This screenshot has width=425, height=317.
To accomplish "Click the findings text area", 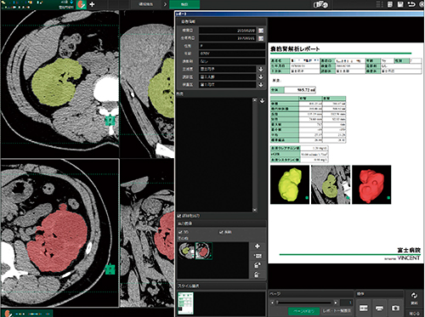I will click(x=214, y=155).
